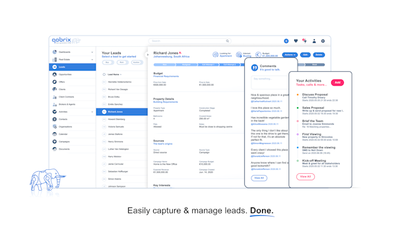Open Contacts in sidebar menu

tap(63, 119)
